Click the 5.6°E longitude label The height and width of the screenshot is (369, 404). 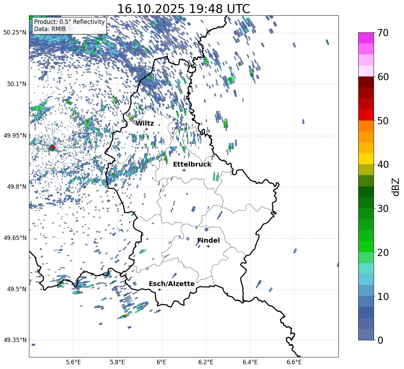pos(73,362)
